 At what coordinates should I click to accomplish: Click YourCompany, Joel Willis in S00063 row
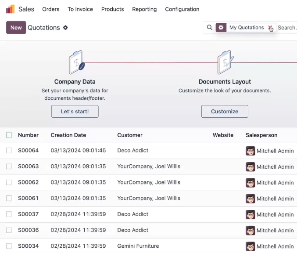coord(149,166)
